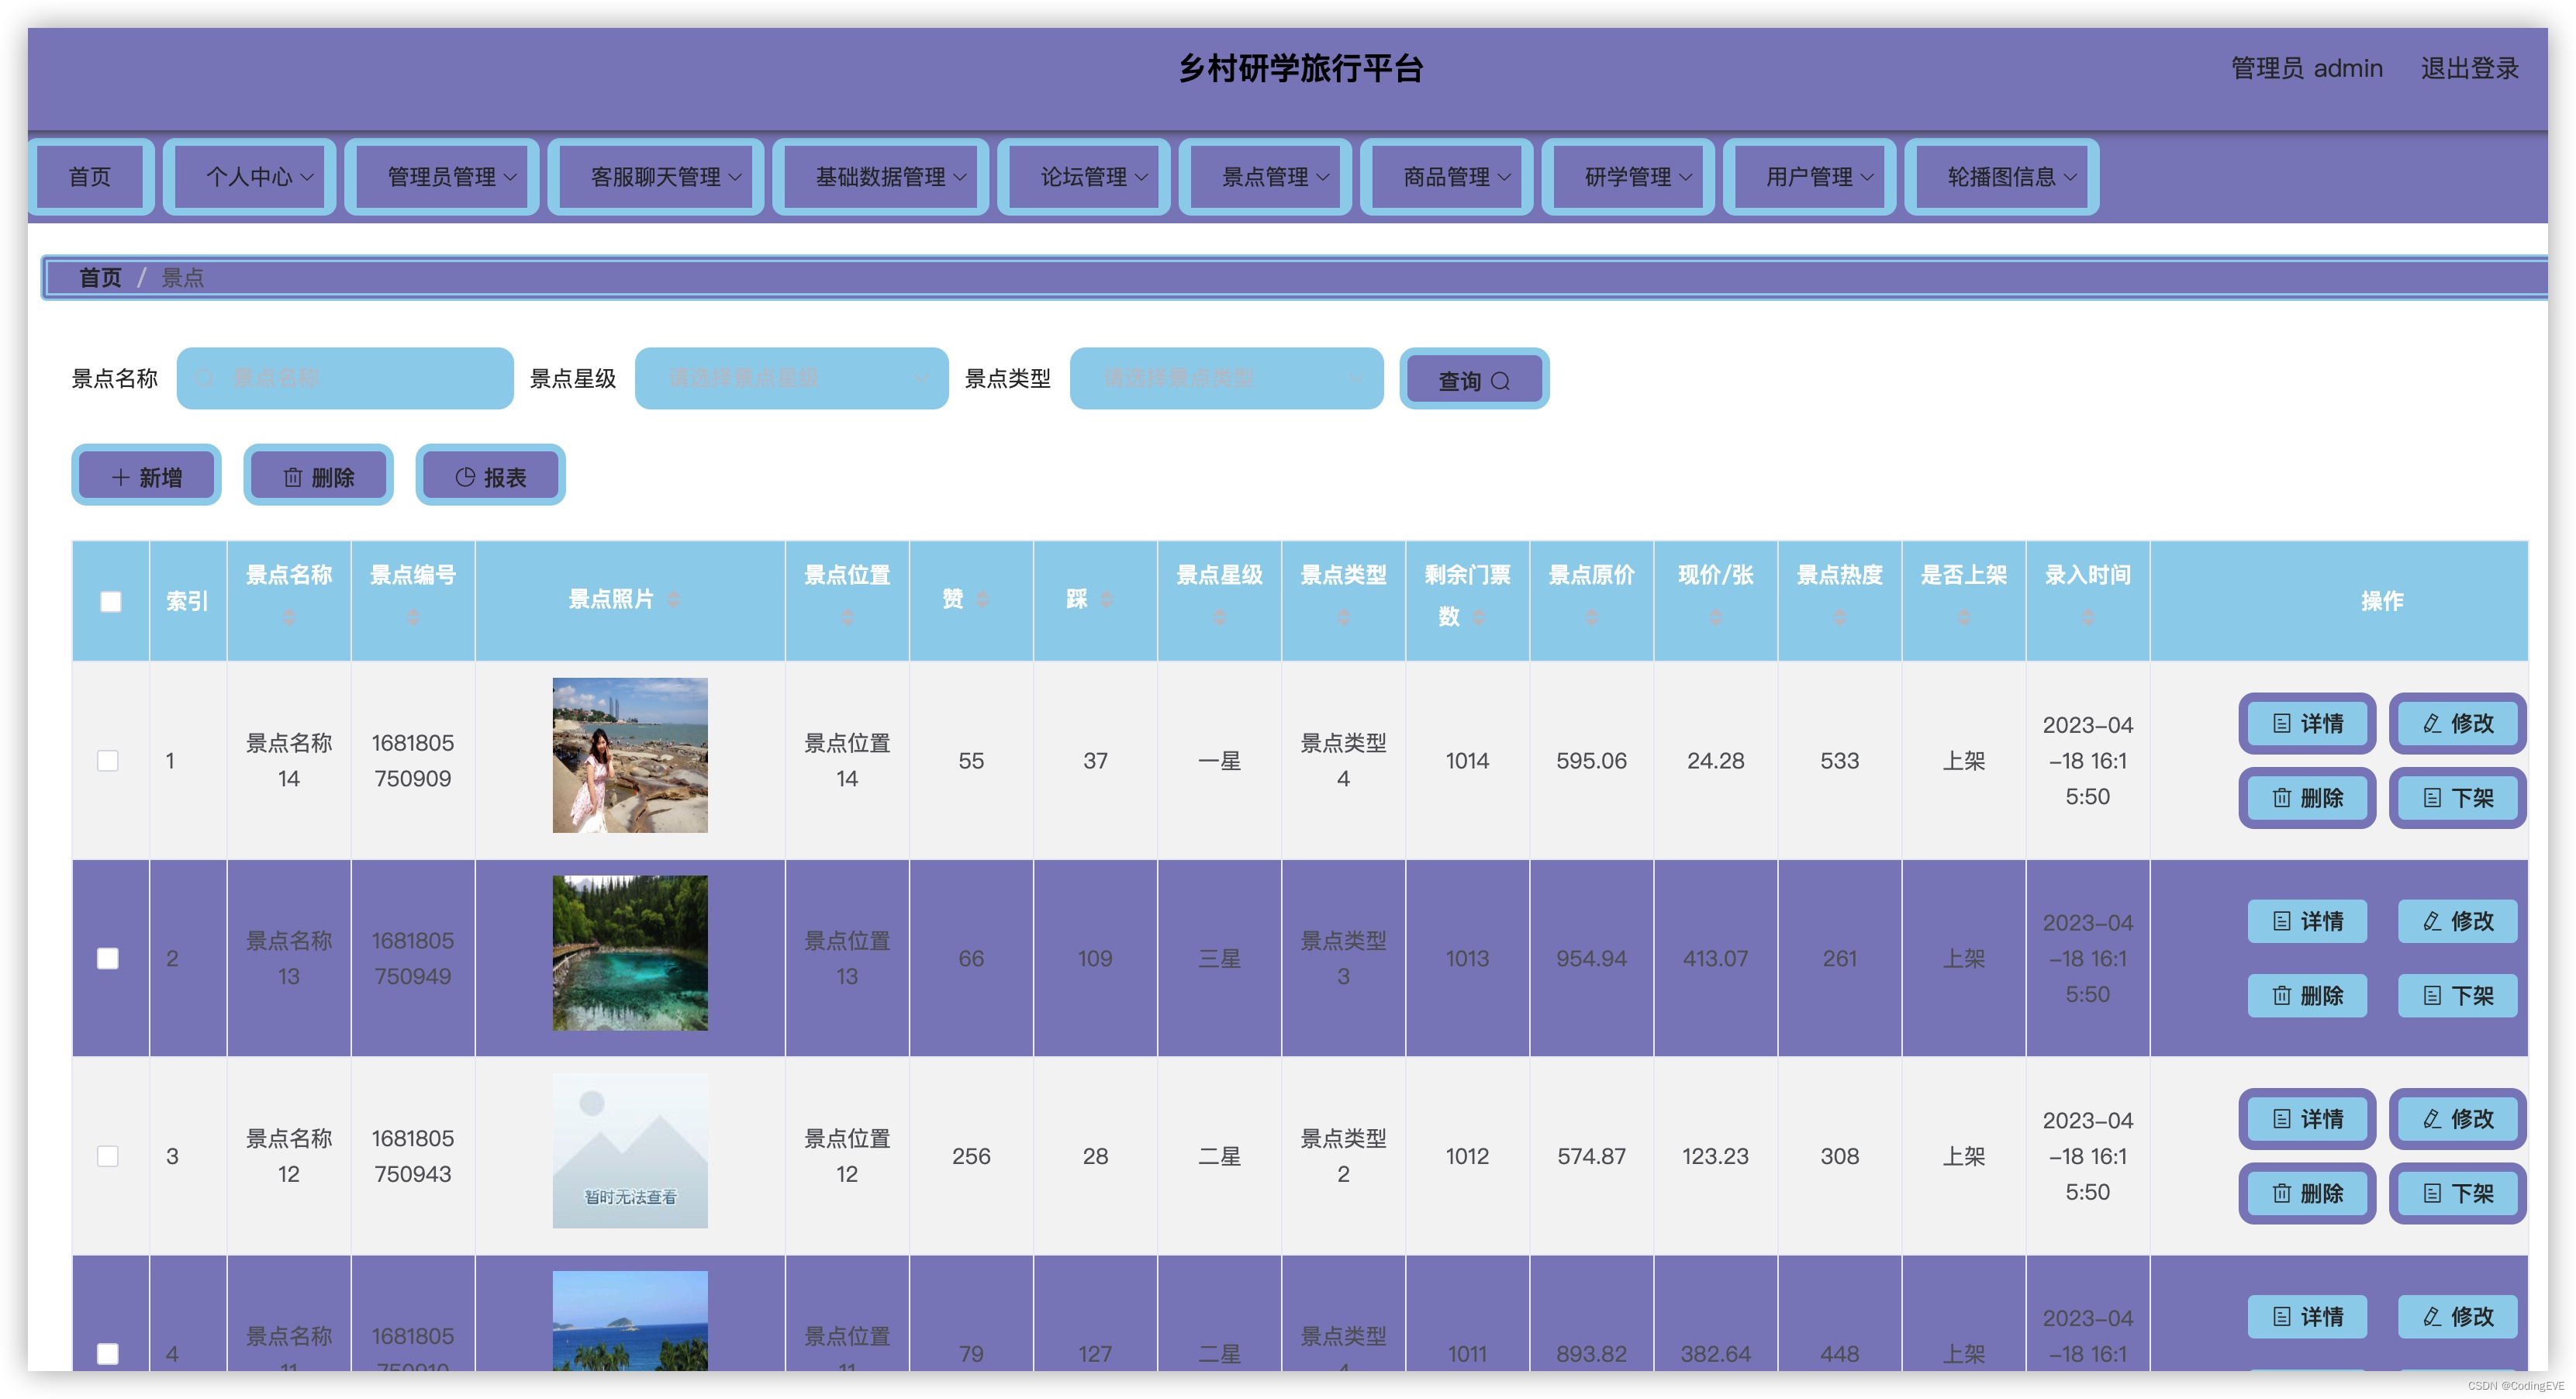Click 修改 for 景点名称14
The image size is (2576, 1399).
click(2457, 723)
